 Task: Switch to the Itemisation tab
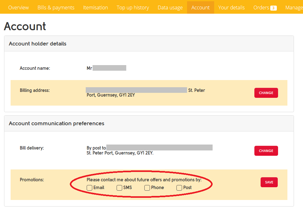tap(95, 7)
